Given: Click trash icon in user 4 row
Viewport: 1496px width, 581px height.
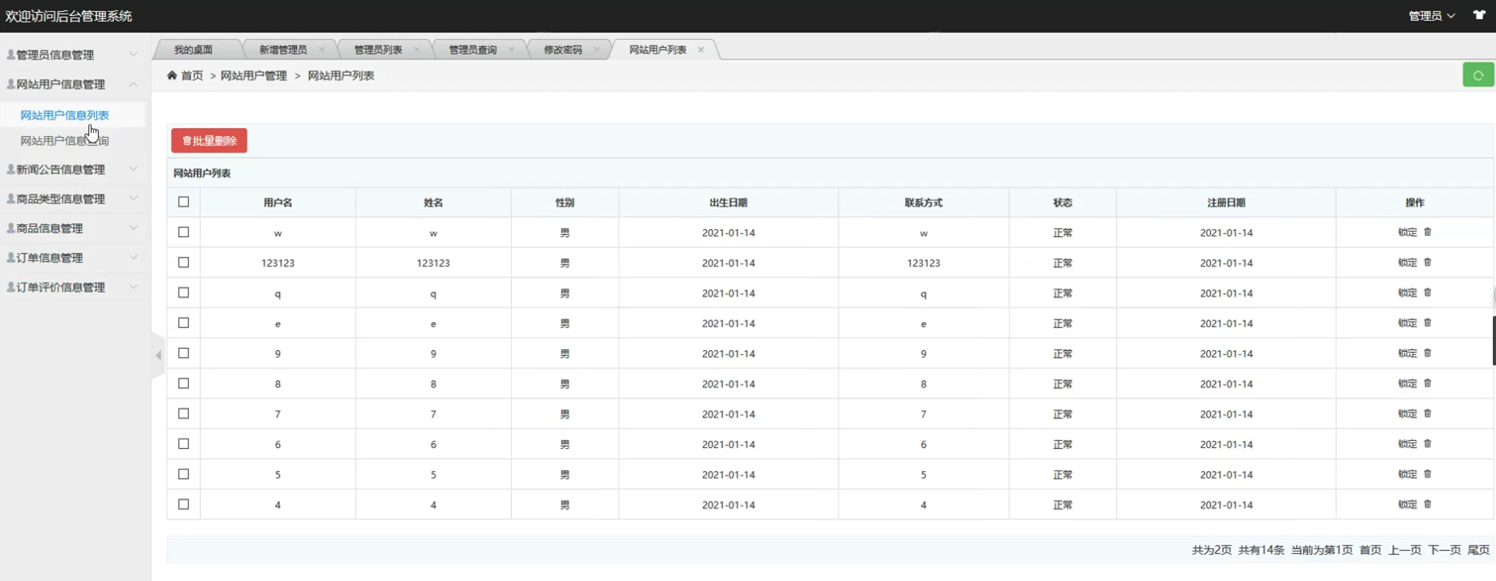Looking at the screenshot, I should 1428,504.
